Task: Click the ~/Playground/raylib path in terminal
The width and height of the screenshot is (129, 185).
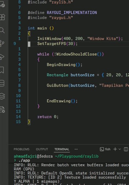Action: (x=77, y=156)
